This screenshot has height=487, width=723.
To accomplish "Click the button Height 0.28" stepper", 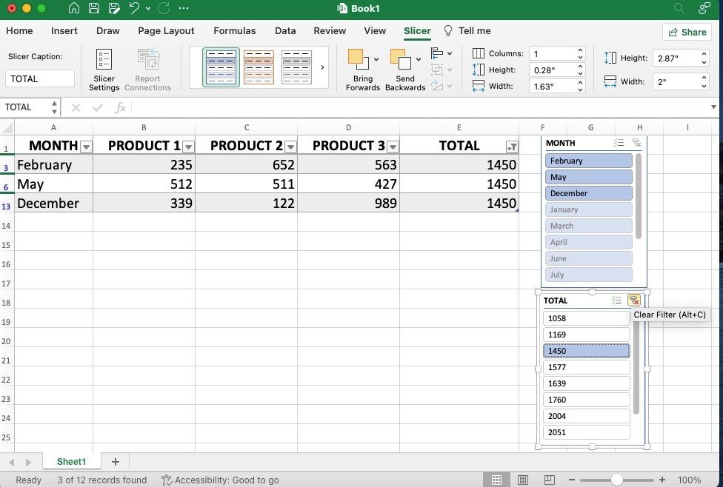I will [x=581, y=70].
